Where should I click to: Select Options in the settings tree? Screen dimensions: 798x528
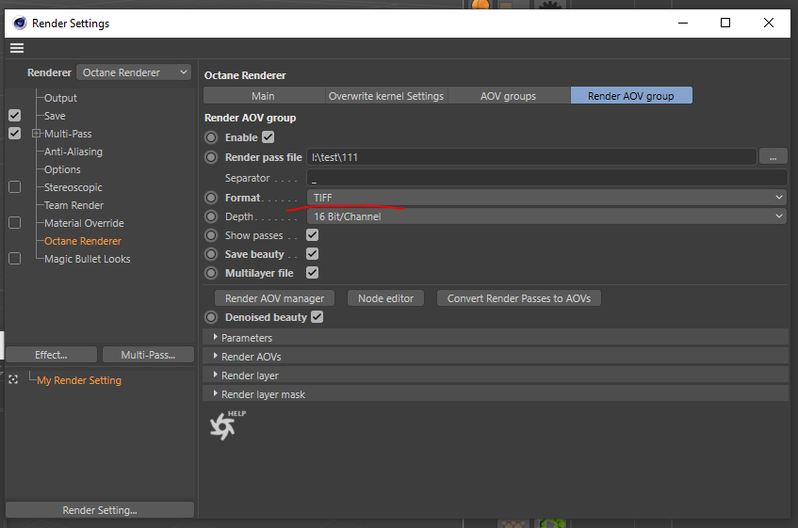[x=62, y=169]
